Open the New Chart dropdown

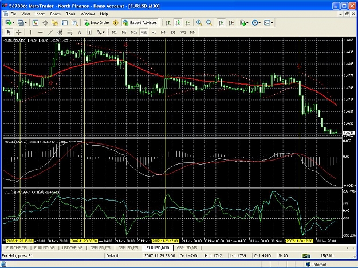[10, 22]
